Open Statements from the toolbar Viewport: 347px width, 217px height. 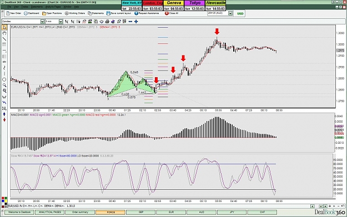click(x=96, y=13)
